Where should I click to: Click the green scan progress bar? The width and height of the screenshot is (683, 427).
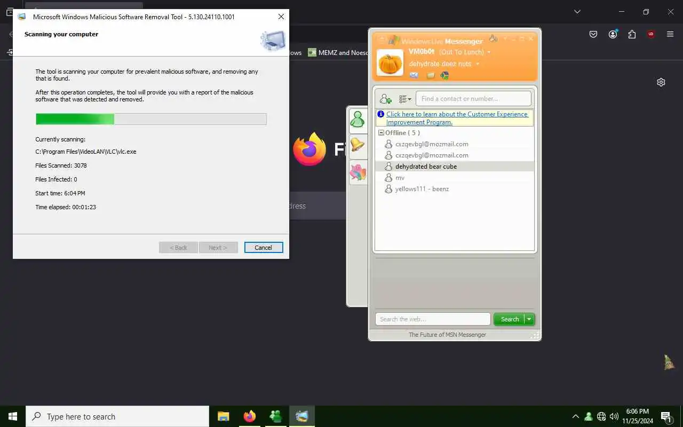(151, 119)
